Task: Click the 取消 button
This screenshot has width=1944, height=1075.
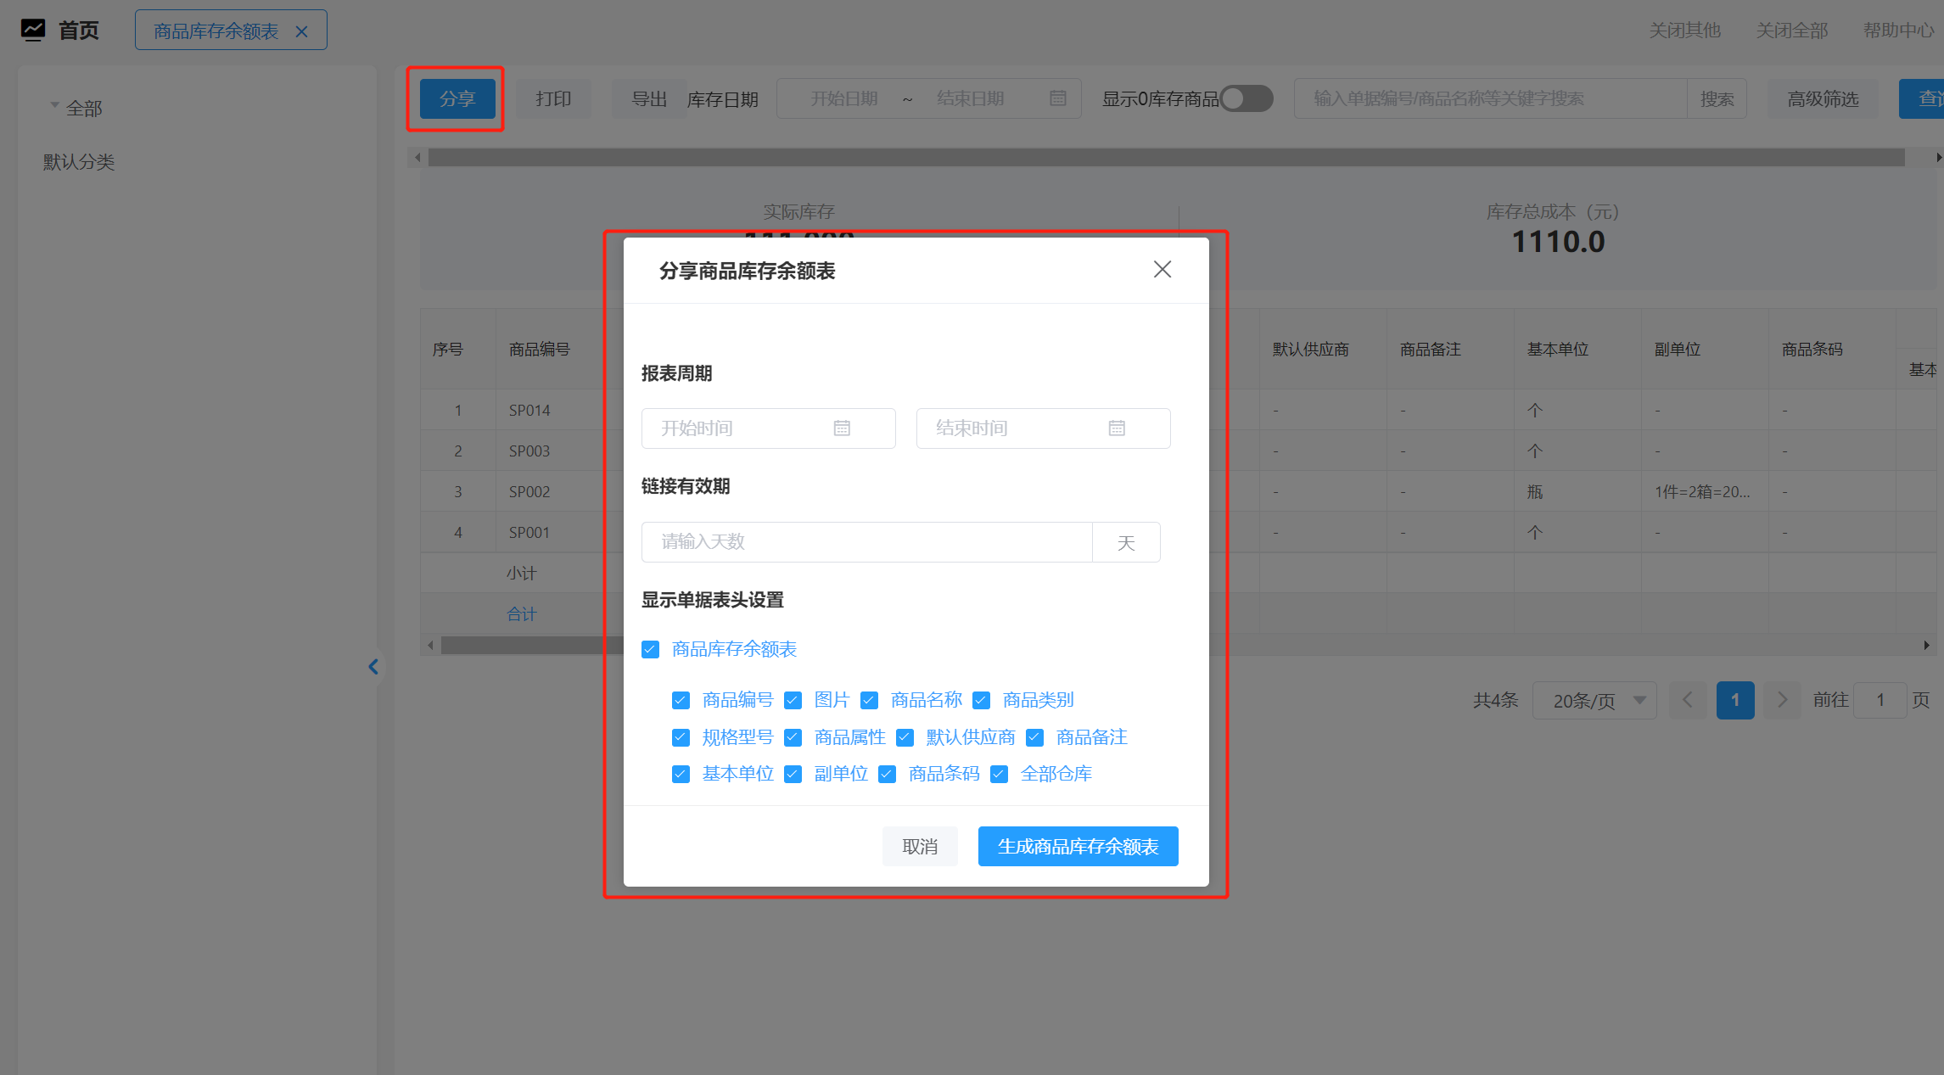Action: click(x=920, y=846)
